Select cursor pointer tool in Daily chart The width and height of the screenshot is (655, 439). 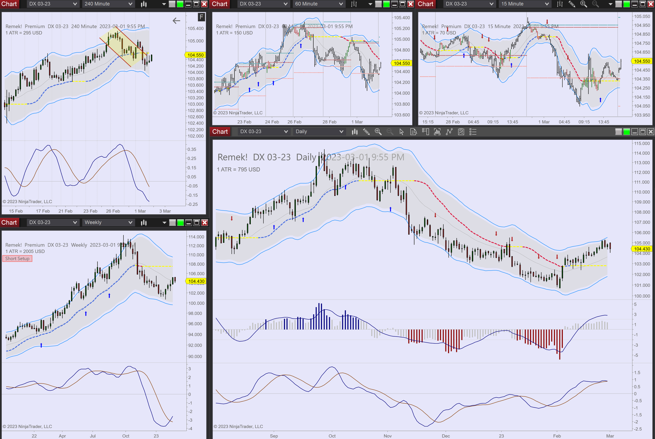tap(402, 131)
